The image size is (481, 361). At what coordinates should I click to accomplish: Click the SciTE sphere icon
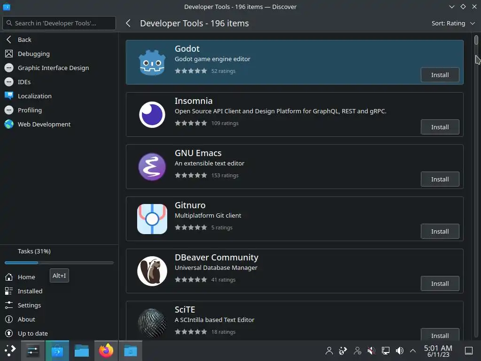point(152,323)
